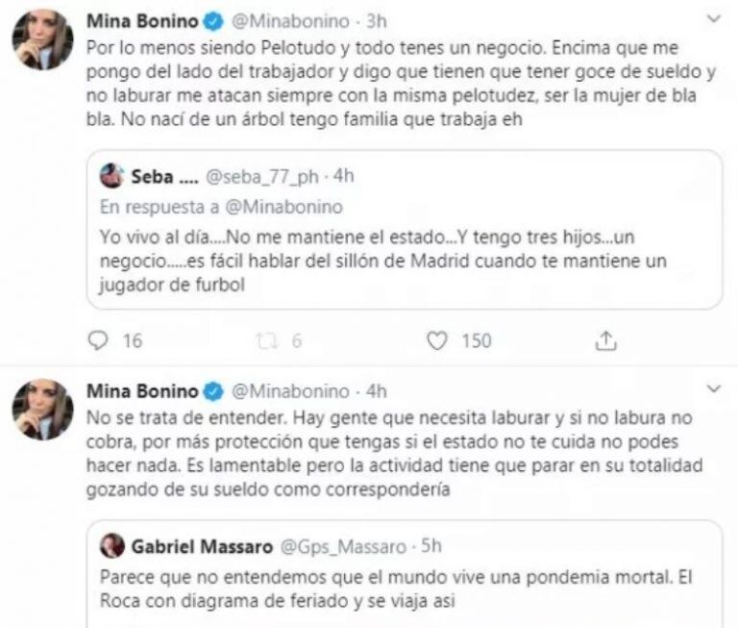Like the tweet with 150 likes
The height and width of the screenshot is (628, 738).
point(438,339)
